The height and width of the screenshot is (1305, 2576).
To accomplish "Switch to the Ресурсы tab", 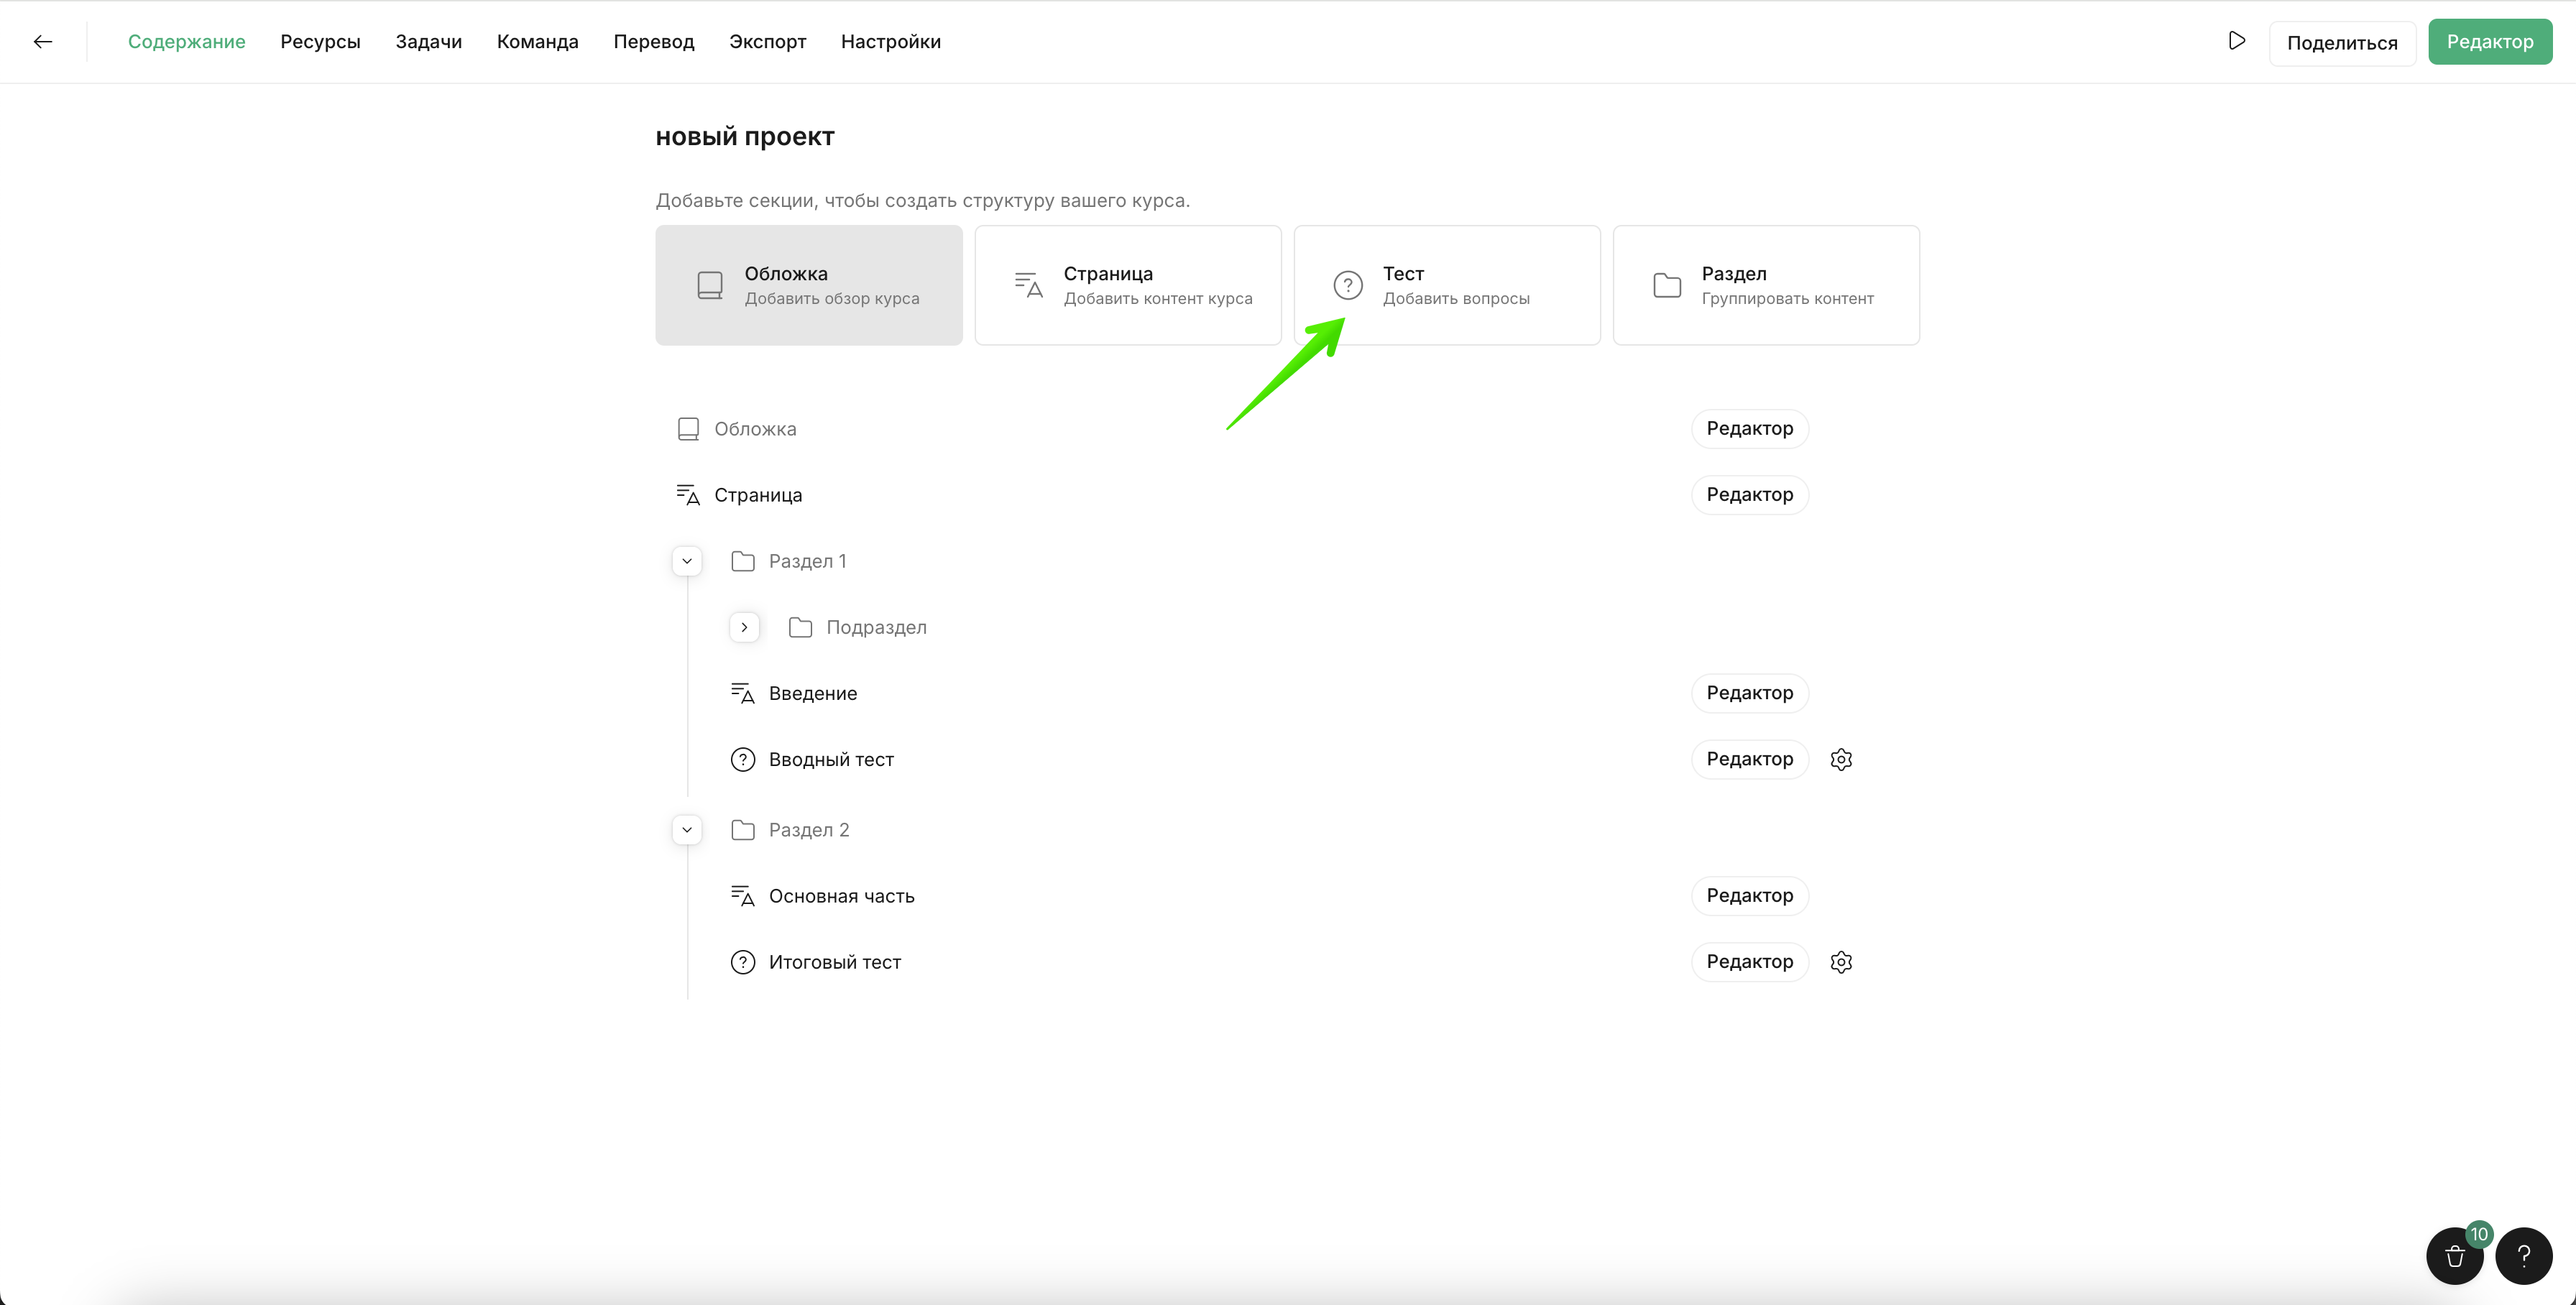I will tap(320, 41).
